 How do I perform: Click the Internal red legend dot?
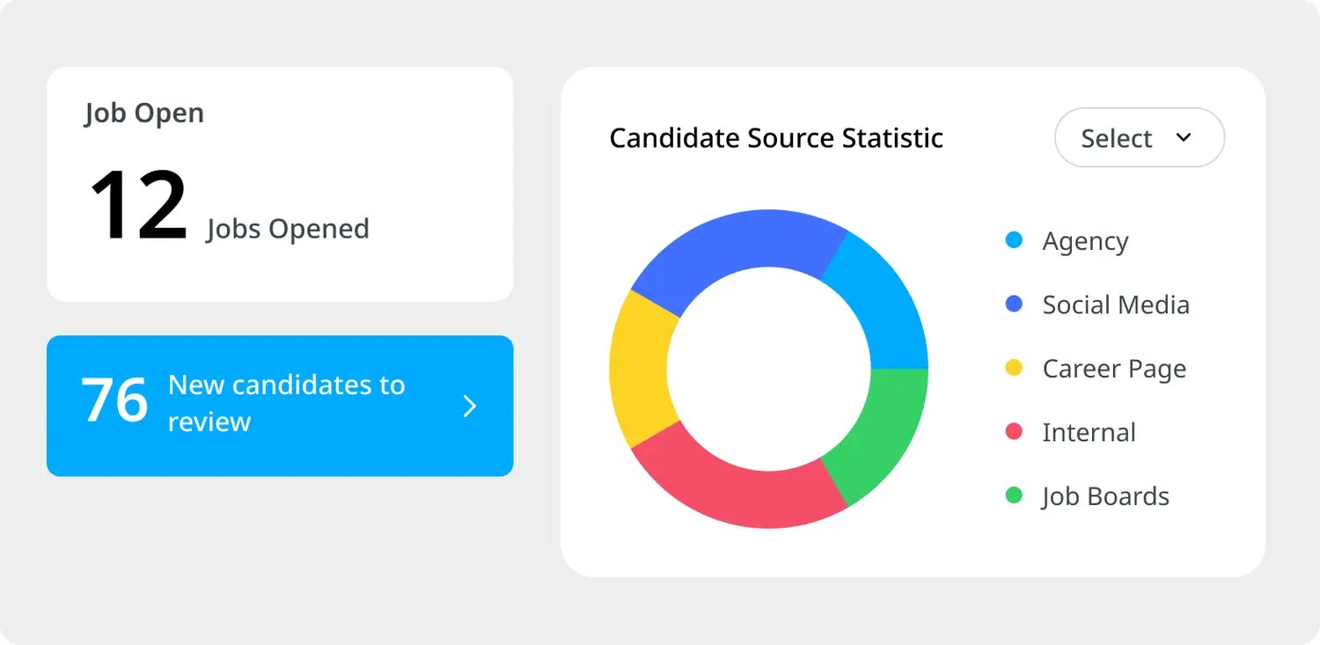click(1014, 432)
